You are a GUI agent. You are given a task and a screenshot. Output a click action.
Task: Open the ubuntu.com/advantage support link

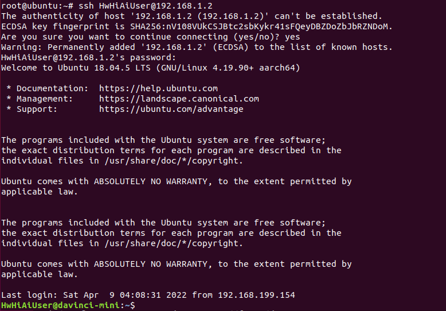click(x=171, y=109)
